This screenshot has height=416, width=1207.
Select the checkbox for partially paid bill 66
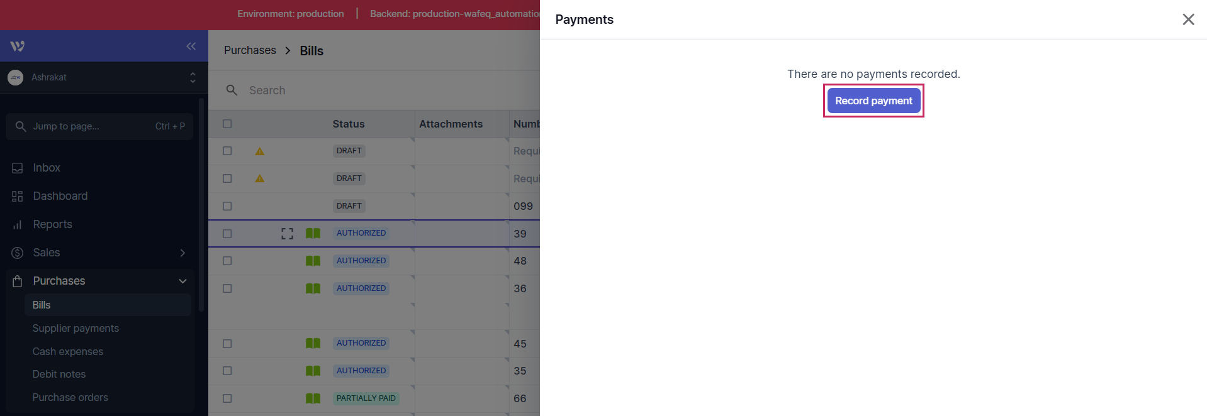pos(227,398)
